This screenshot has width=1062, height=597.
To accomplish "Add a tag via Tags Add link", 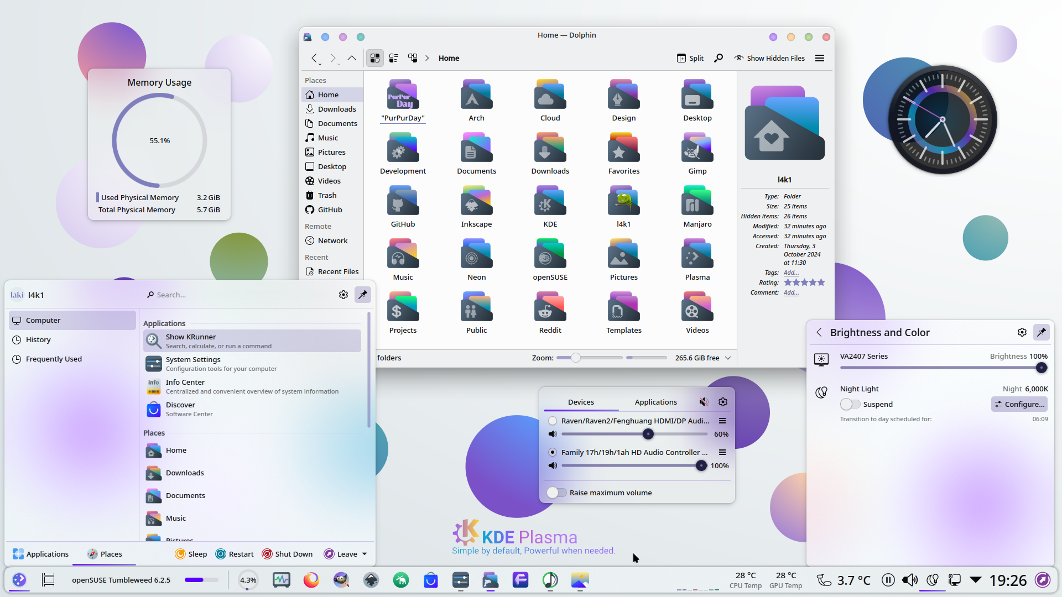I will 791,273.
